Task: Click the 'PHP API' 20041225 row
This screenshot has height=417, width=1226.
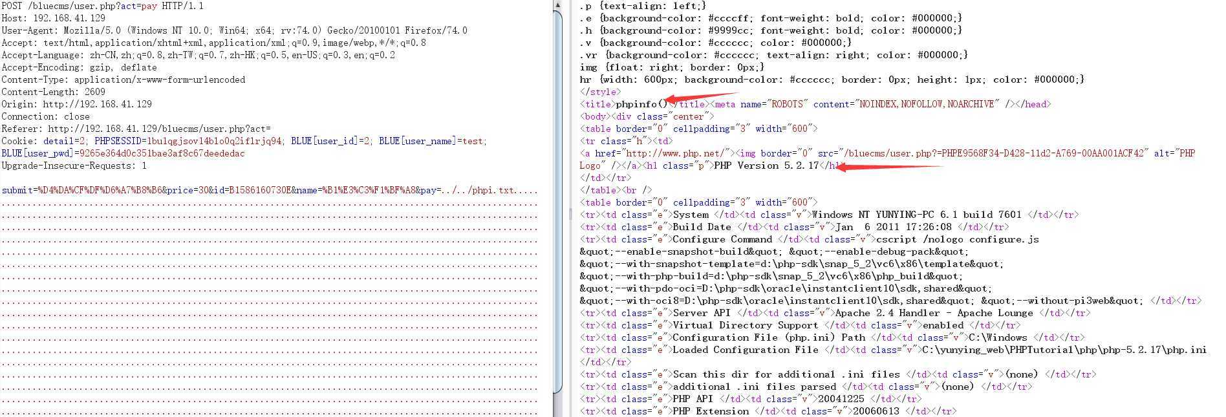Action: (750, 399)
